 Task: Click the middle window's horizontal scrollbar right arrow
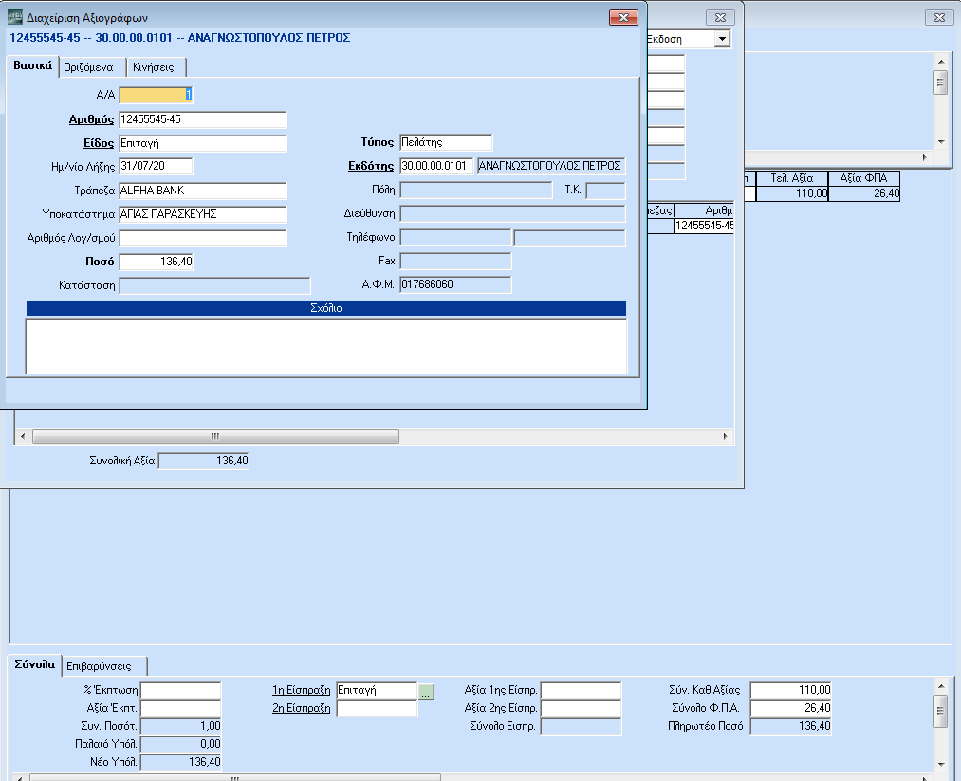725,436
